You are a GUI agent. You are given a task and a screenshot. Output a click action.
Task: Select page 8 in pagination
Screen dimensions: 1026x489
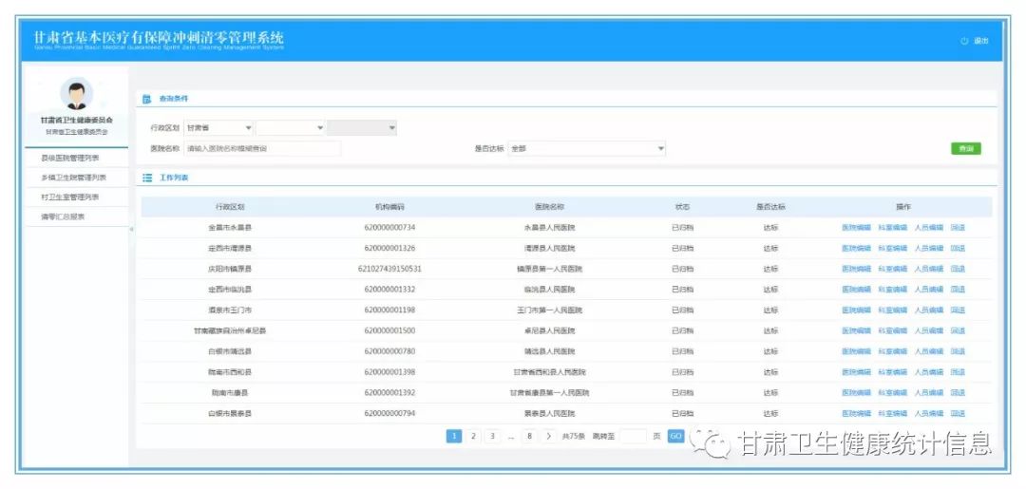coord(529,436)
